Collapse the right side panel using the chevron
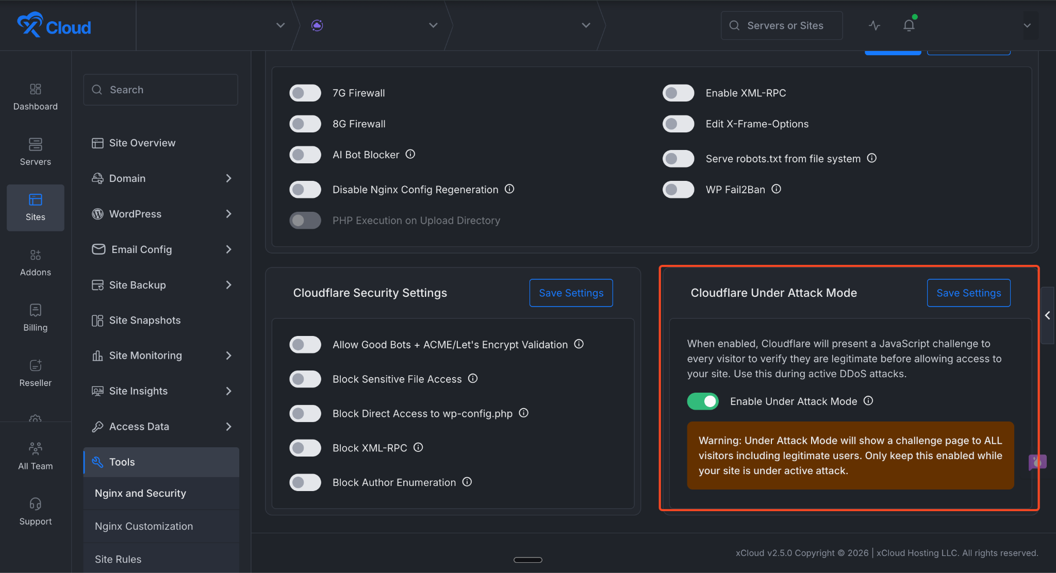This screenshot has height=573, width=1056. (x=1048, y=315)
